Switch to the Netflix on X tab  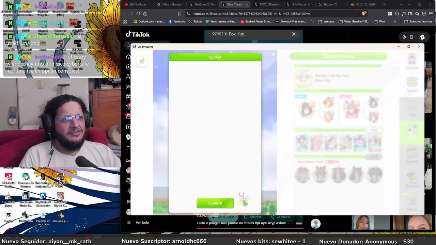pyautogui.click(x=203, y=4)
